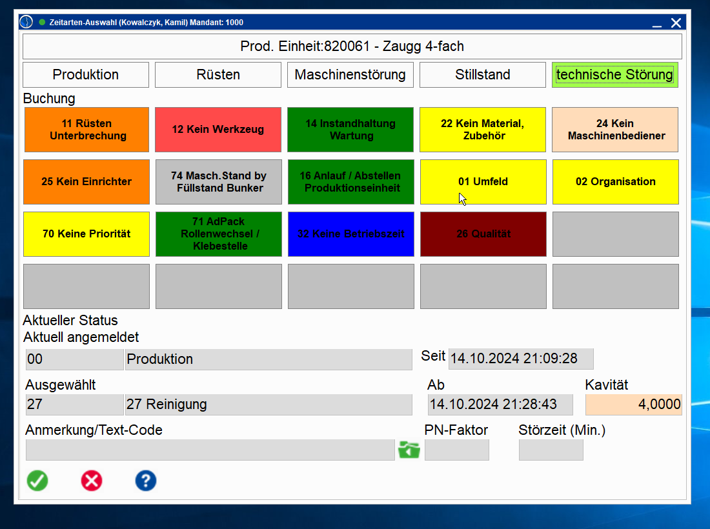Select the Maschinenstörung tab
The image size is (710, 529).
click(350, 75)
